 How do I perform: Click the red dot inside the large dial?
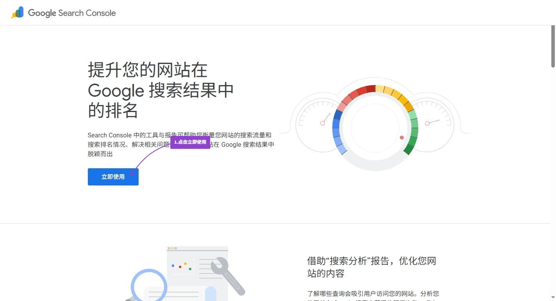click(x=402, y=137)
